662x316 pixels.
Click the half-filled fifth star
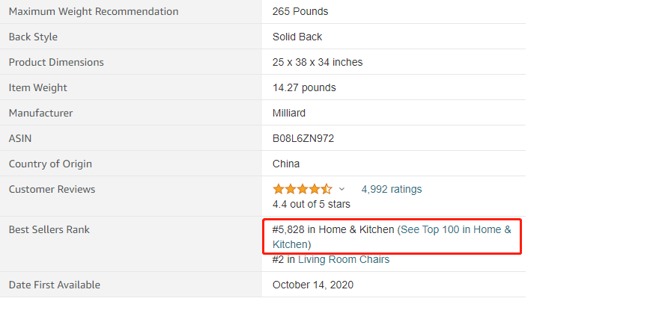(x=327, y=189)
